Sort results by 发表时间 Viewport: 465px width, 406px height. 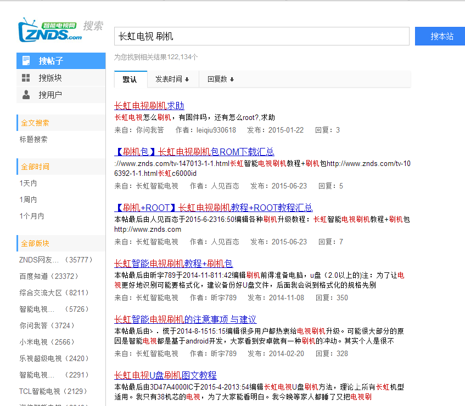(172, 79)
